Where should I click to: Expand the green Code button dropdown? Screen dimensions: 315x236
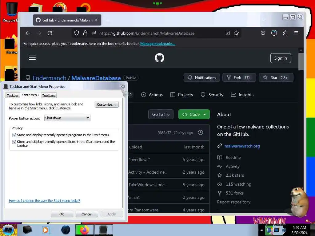tap(205, 114)
